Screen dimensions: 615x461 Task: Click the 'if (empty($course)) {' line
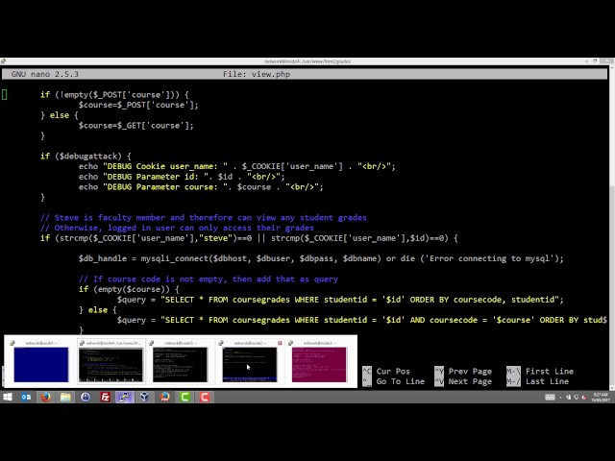[129, 289]
